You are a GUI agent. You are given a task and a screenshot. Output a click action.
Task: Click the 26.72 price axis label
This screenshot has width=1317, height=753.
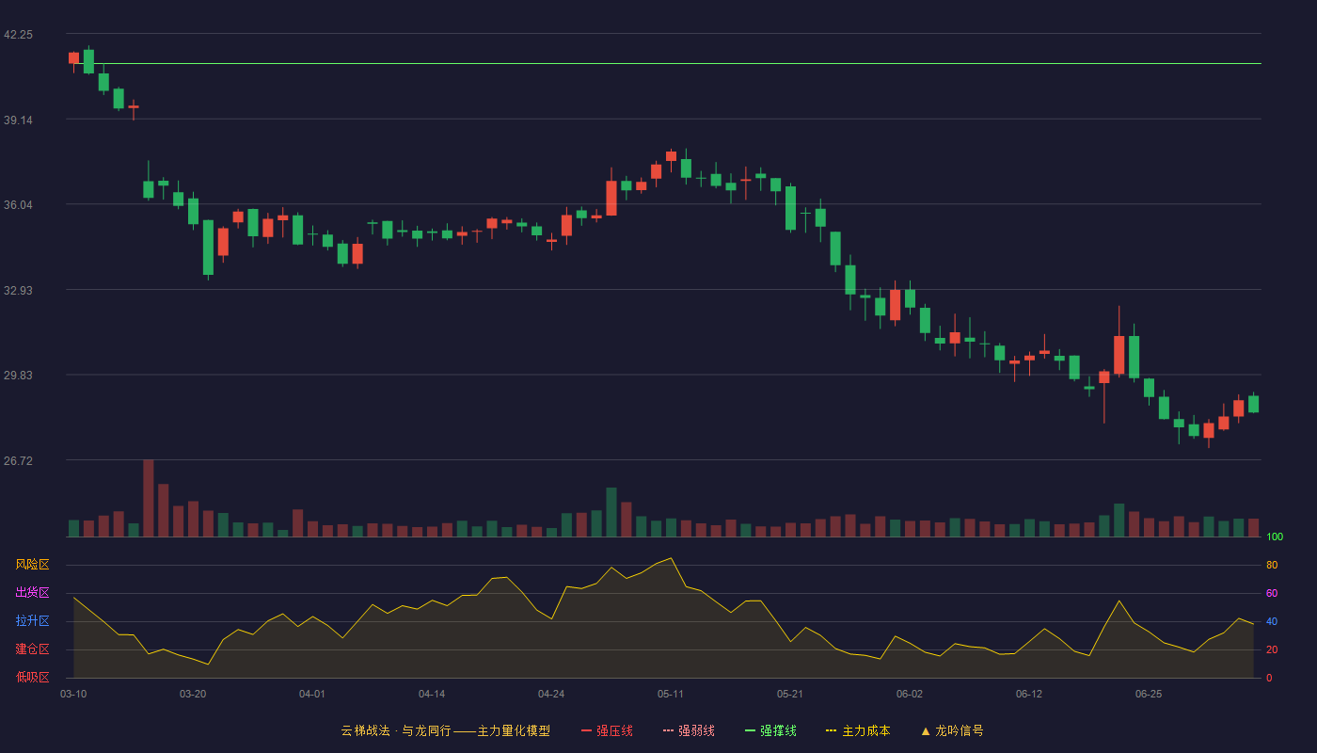point(18,461)
